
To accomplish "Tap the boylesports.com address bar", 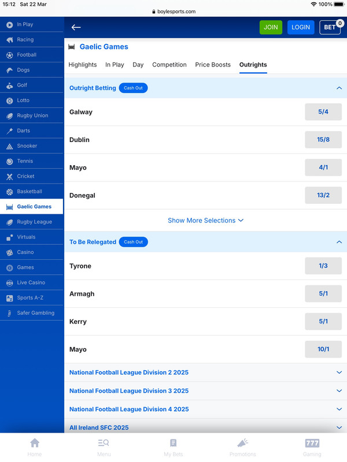I will click(173, 12).
